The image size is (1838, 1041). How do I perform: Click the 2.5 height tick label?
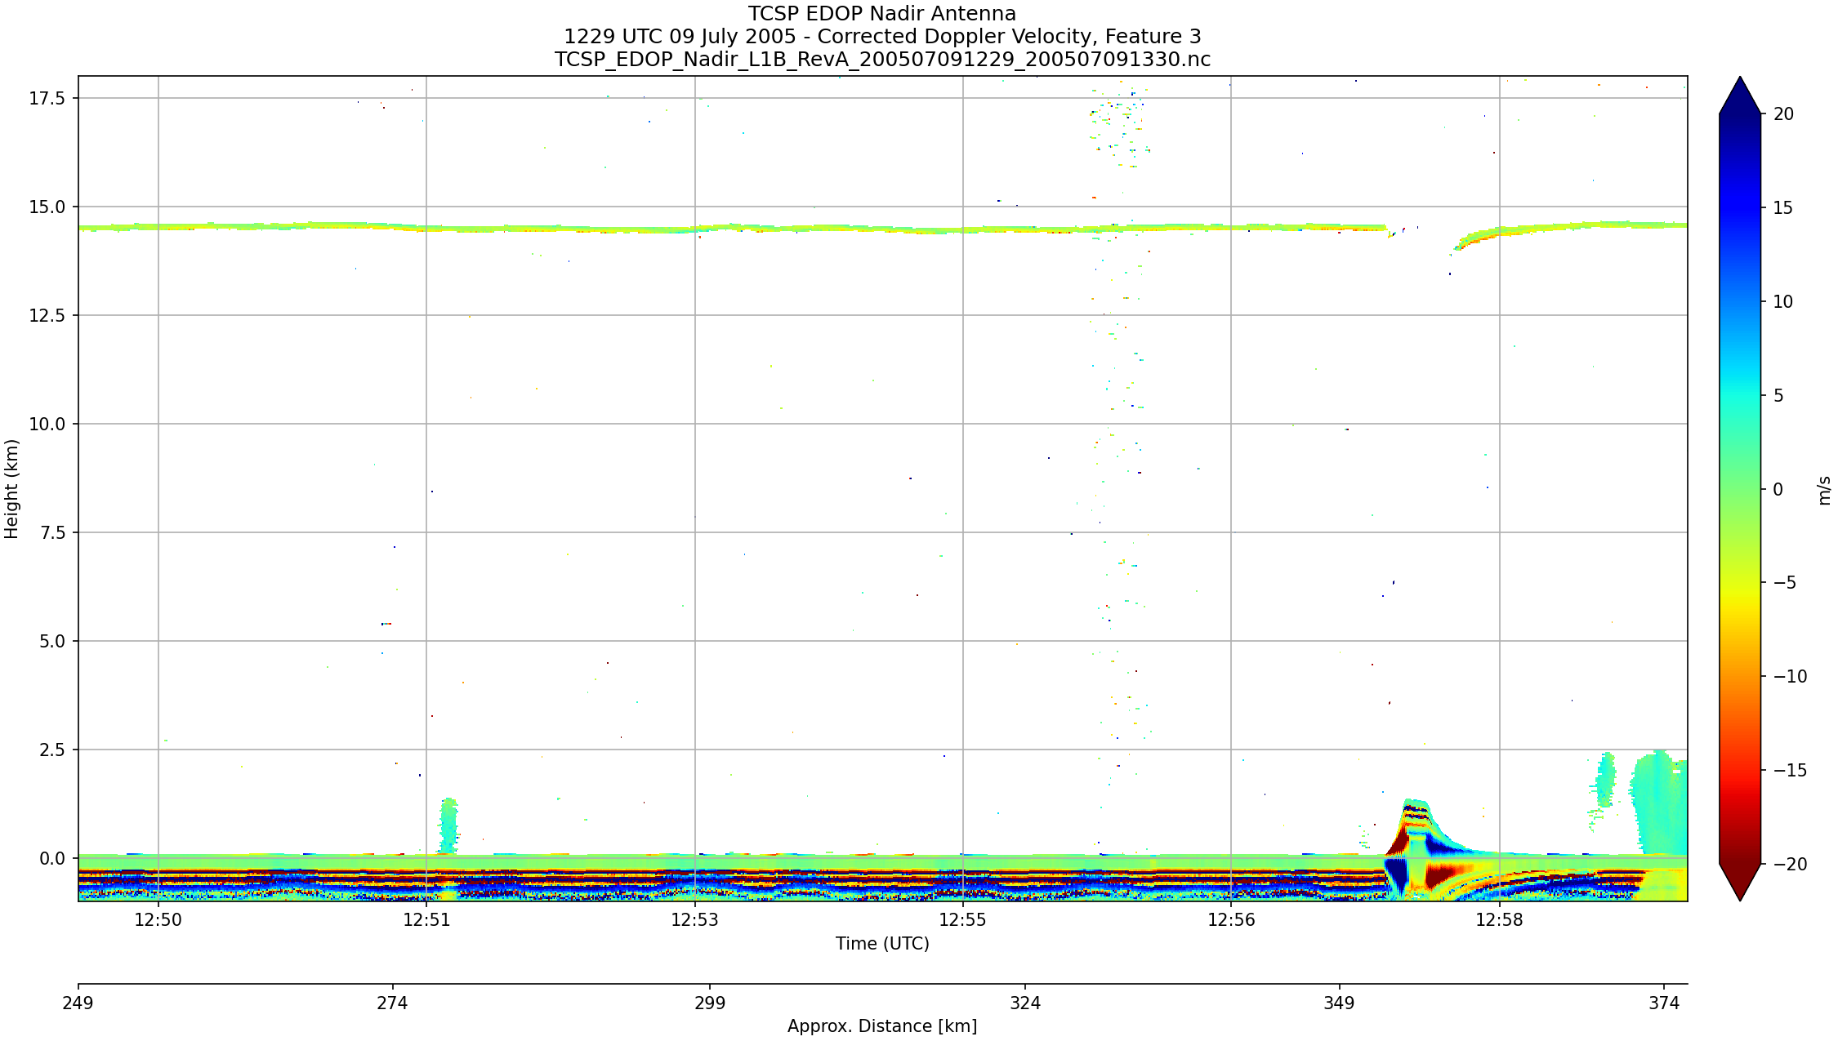[x=52, y=750]
